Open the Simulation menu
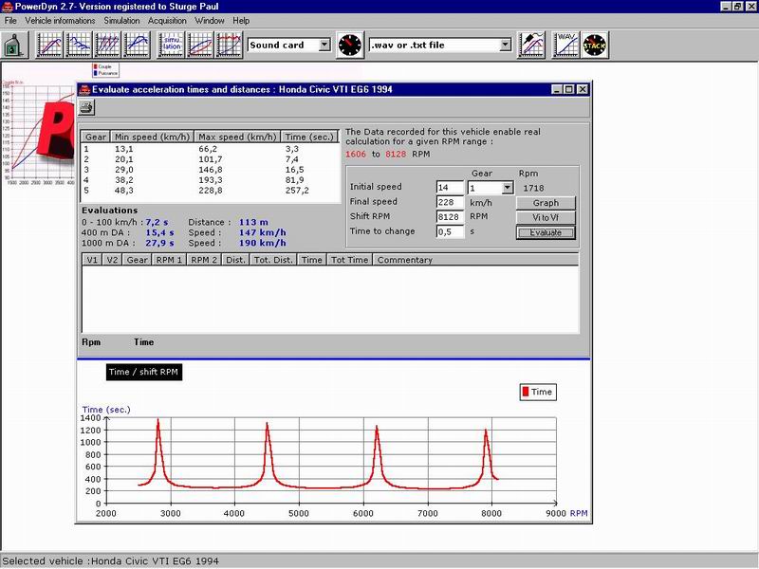 [x=120, y=20]
